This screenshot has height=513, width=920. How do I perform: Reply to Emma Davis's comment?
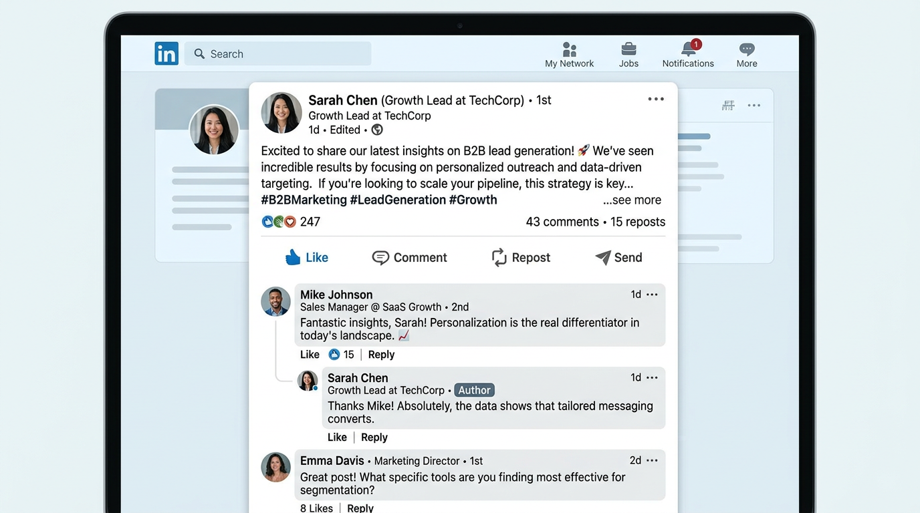click(x=360, y=508)
